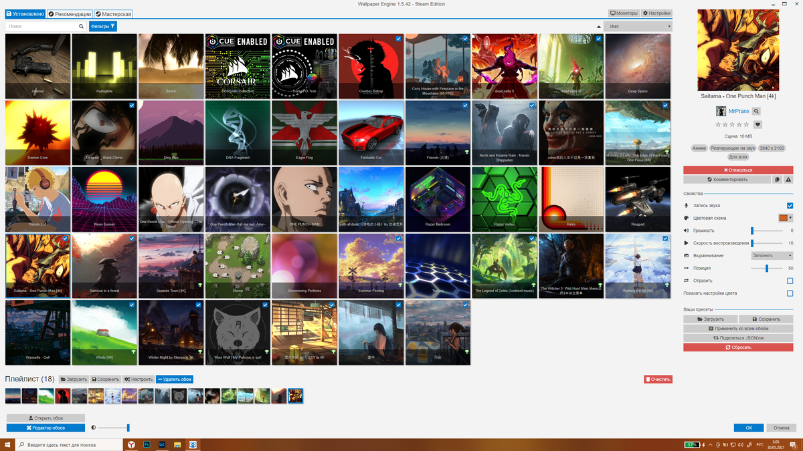Image resolution: width=803 pixels, height=451 pixels.
Task: Click the Комментировать button
Action: (x=727, y=180)
